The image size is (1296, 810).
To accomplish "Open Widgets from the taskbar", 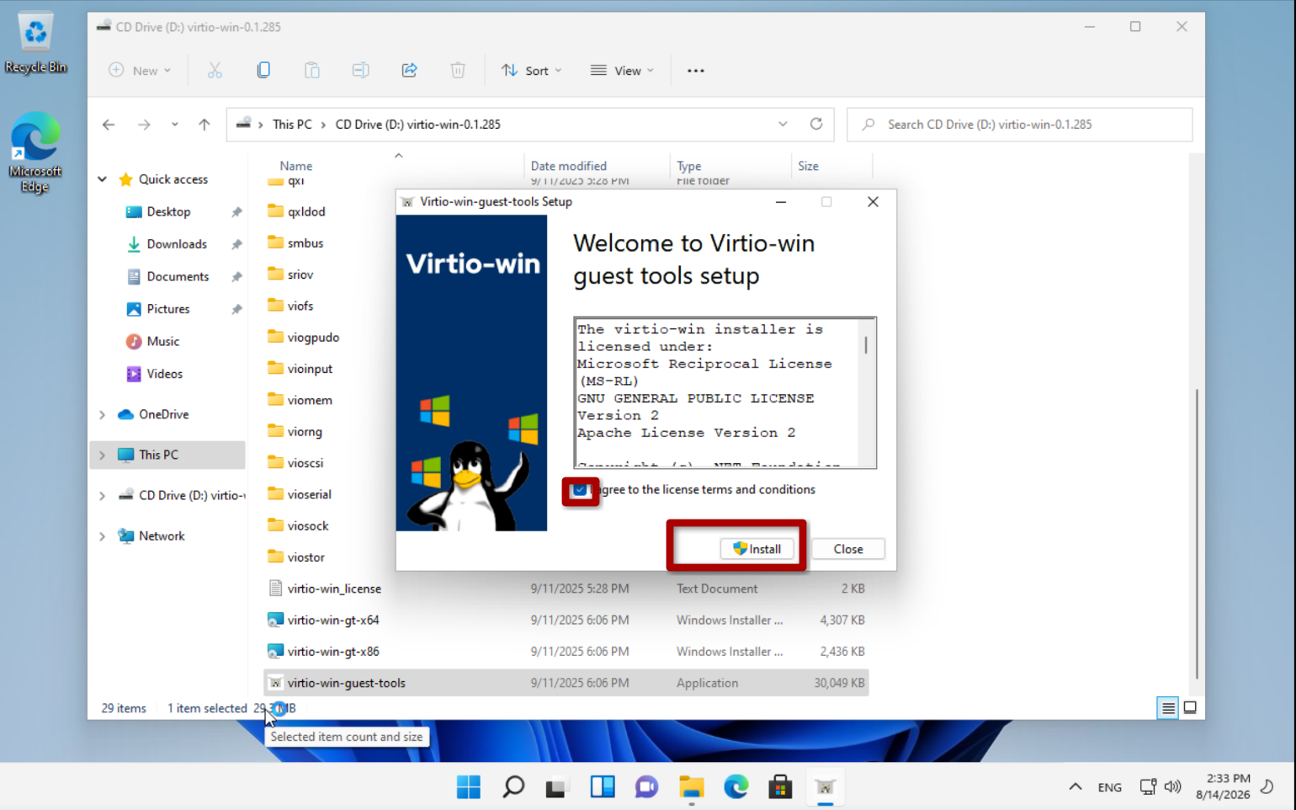I will [x=603, y=787].
